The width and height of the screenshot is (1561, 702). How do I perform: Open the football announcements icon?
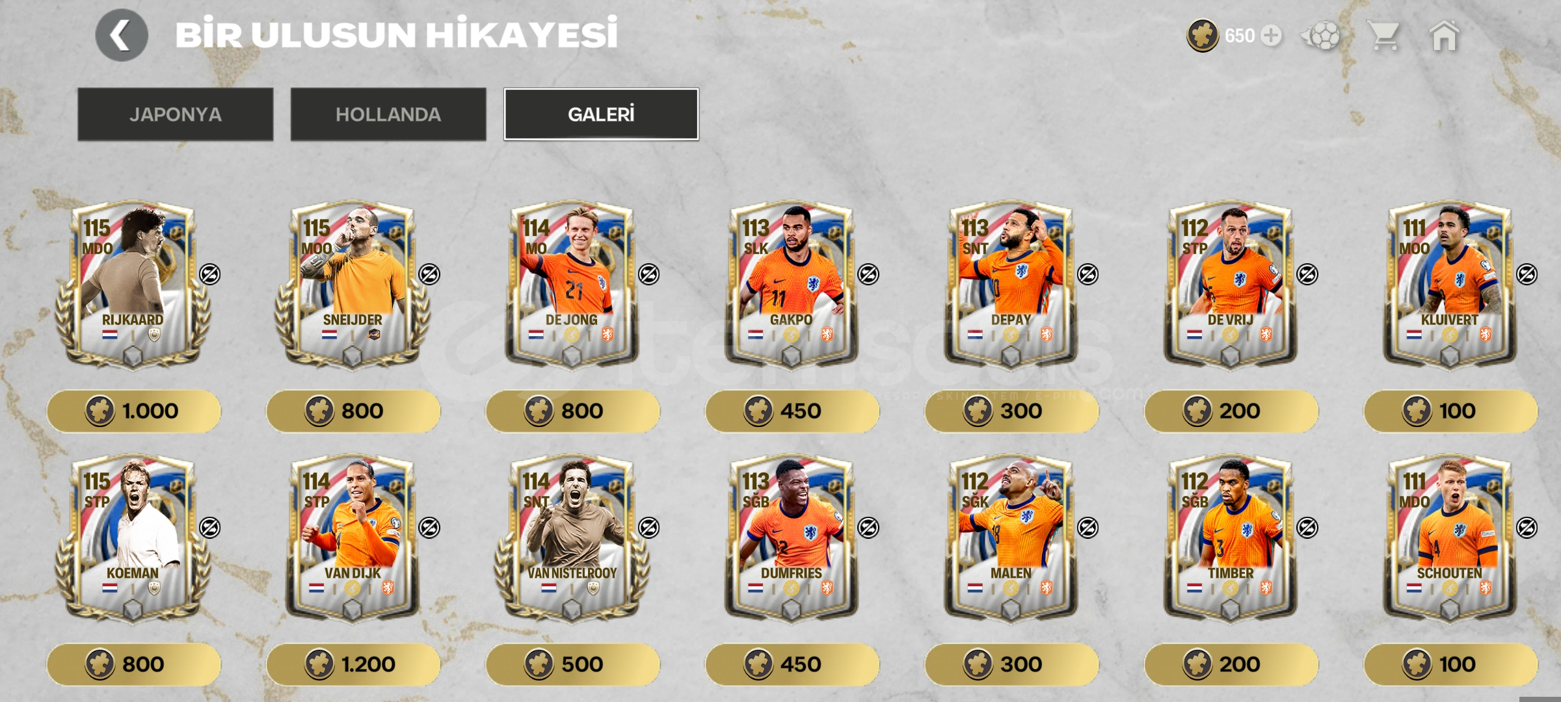coord(1321,35)
